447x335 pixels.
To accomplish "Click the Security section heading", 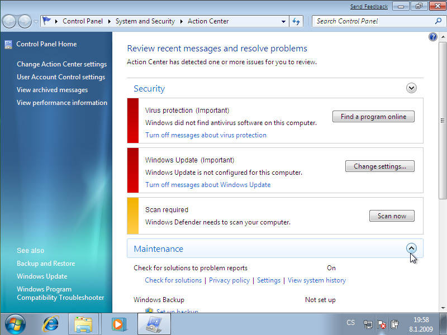I will tap(149, 89).
